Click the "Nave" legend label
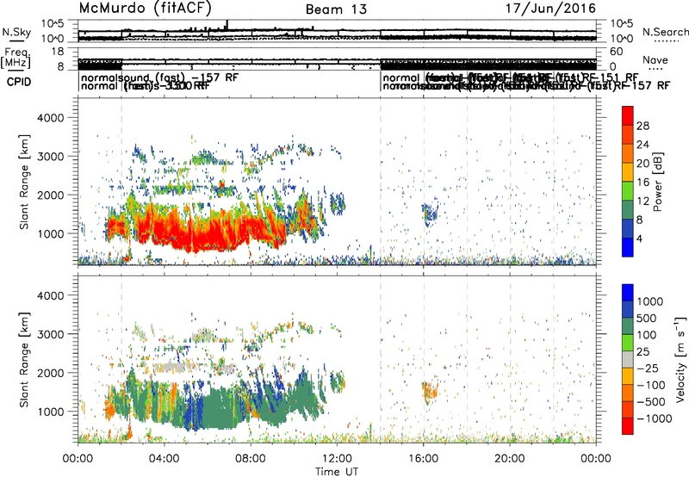The image size is (689, 477). click(655, 59)
